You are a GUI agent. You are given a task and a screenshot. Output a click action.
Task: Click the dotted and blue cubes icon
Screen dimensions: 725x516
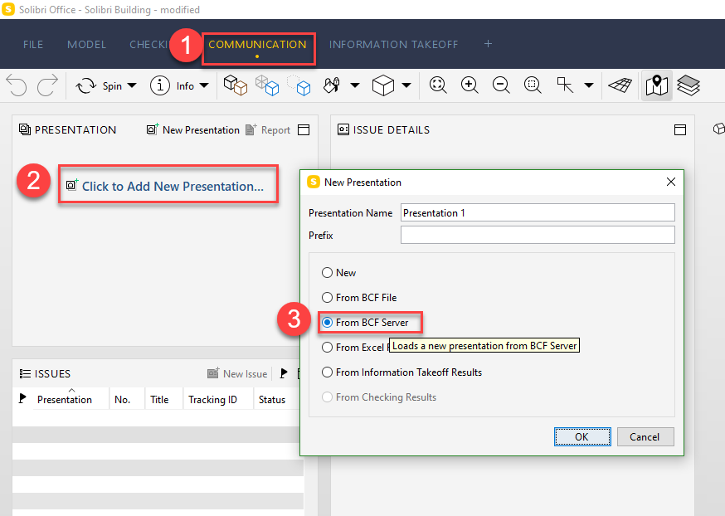click(x=299, y=85)
